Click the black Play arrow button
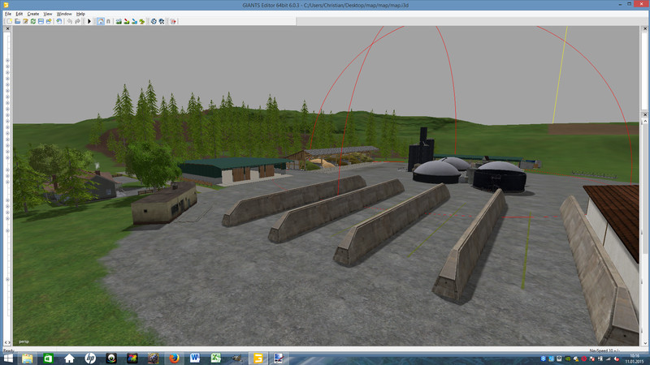 click(x=89, y=21)
